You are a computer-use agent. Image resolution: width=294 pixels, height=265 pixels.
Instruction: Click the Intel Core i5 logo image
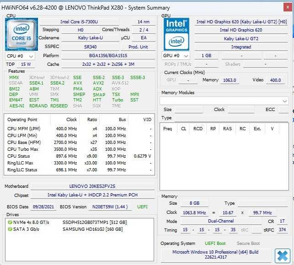21,34
